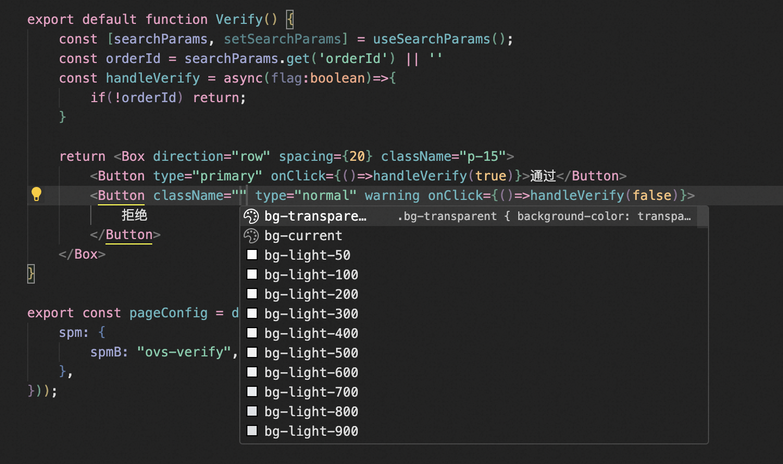Click the searchParams.get method call
This screenshot has width=783, height=464.
290,59
